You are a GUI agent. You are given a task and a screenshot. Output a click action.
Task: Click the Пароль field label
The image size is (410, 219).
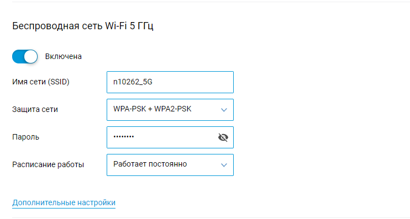[25, 137]
